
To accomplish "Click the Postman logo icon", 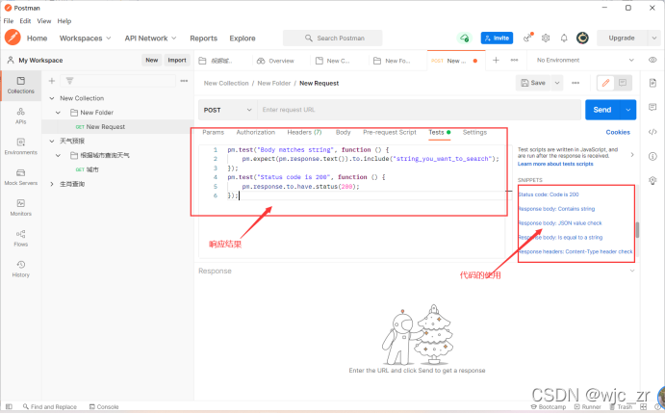I will pyautogui.click(x=13, y=38).
